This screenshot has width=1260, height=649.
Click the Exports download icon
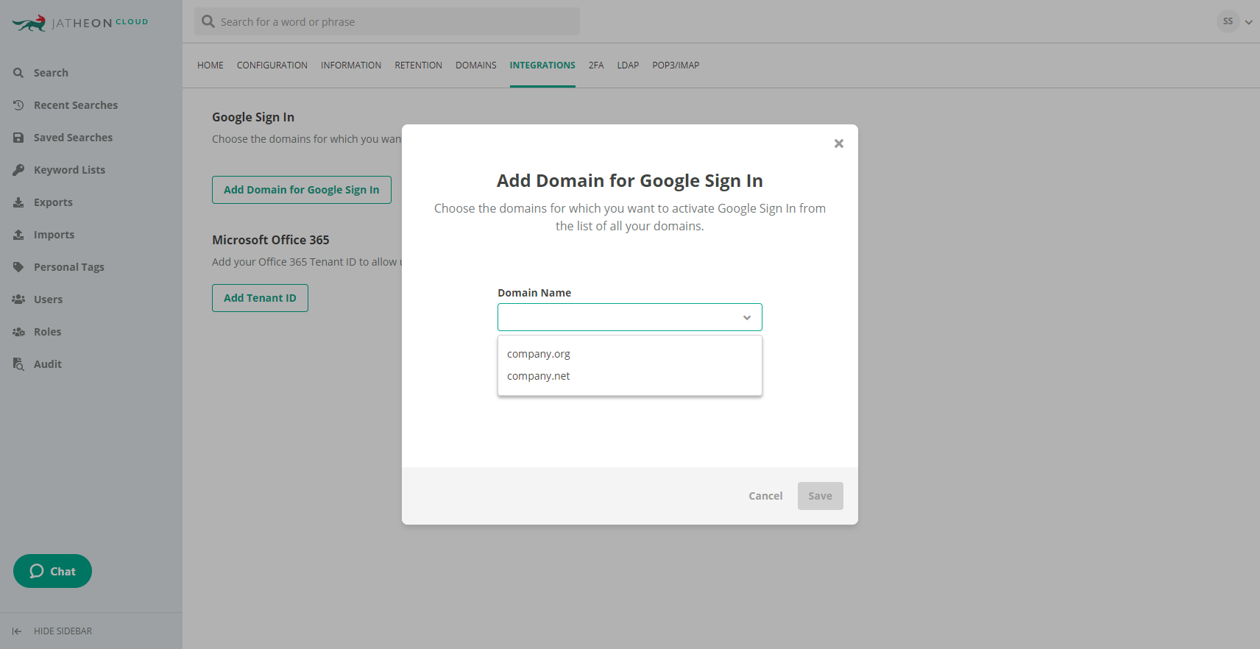pos(18,202)
